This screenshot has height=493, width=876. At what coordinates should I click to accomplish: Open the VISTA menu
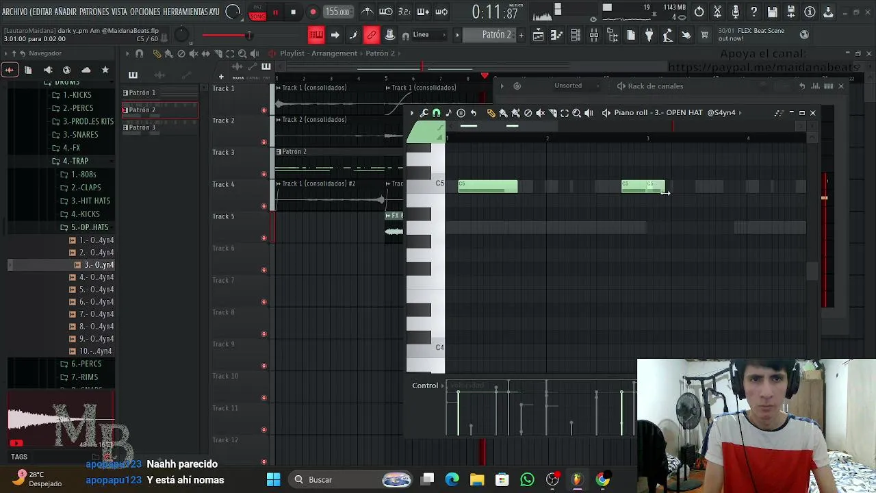pos(119,12)
